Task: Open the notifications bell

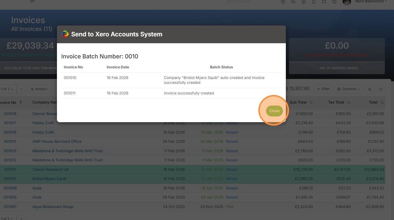Action: [314, 2]
